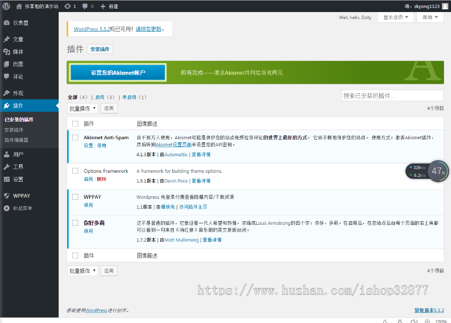Tick the Akismet Anti-Spam plugin checkbox
Viewport: 451px width, 323px height.
[x=75, y=138]
